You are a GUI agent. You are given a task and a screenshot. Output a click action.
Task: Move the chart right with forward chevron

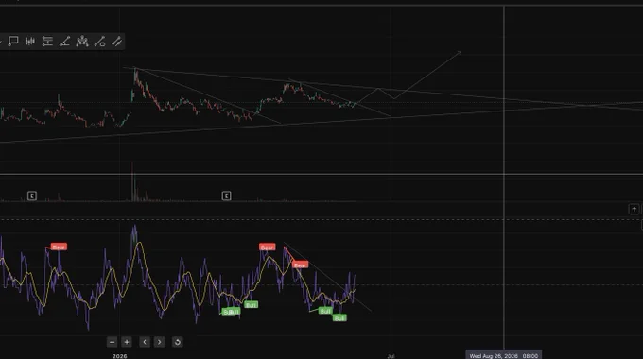(x=160, y=342)
